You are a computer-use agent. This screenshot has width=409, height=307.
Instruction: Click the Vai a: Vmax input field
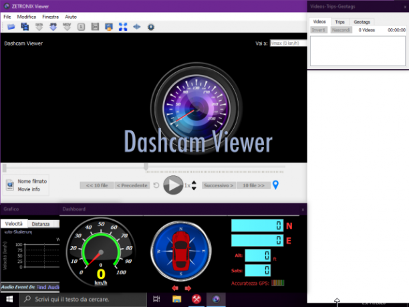289,43
